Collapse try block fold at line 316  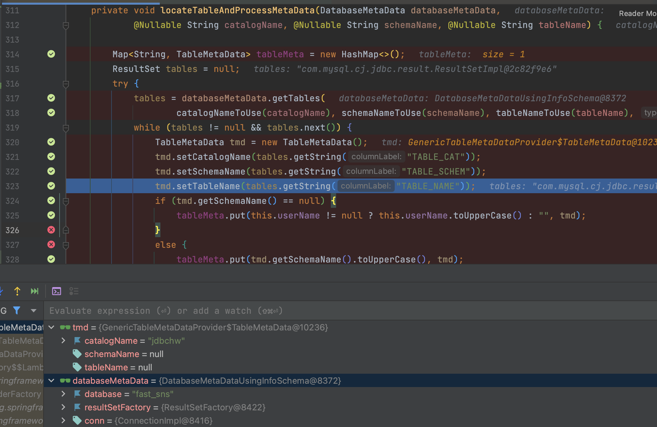click(x=66, y=84)
